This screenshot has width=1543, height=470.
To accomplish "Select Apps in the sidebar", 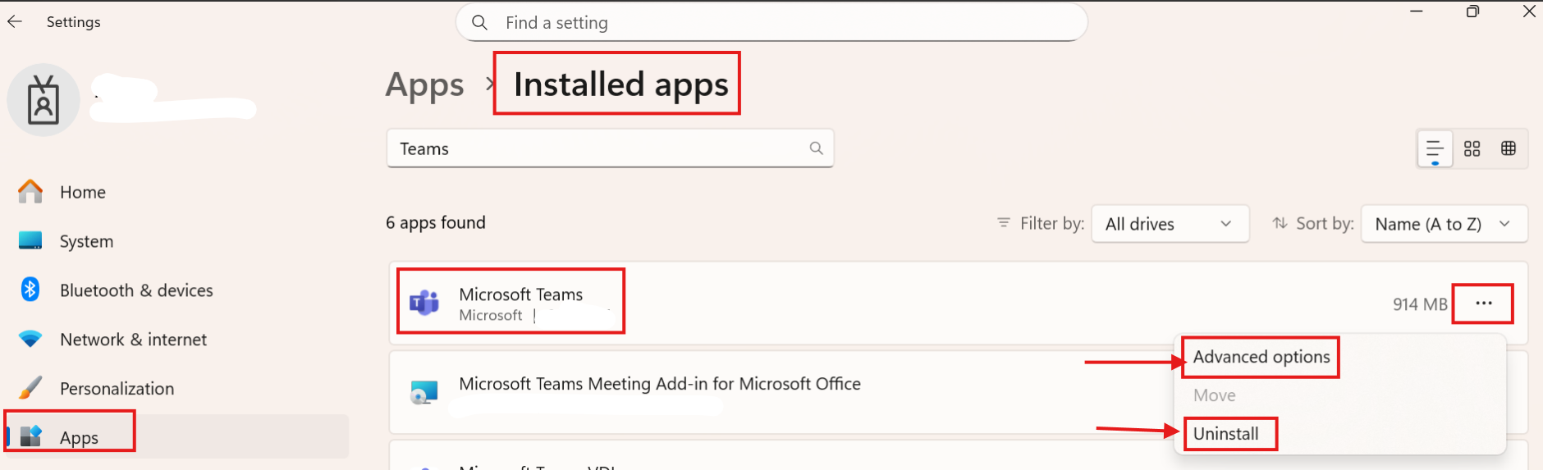I will click(x=177, y=436).
